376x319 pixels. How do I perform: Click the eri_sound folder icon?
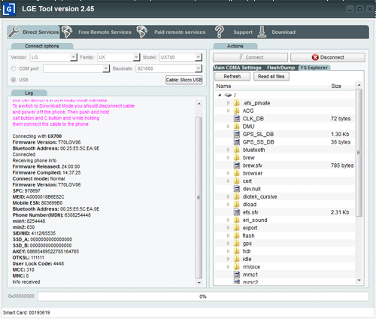(236, 220)
